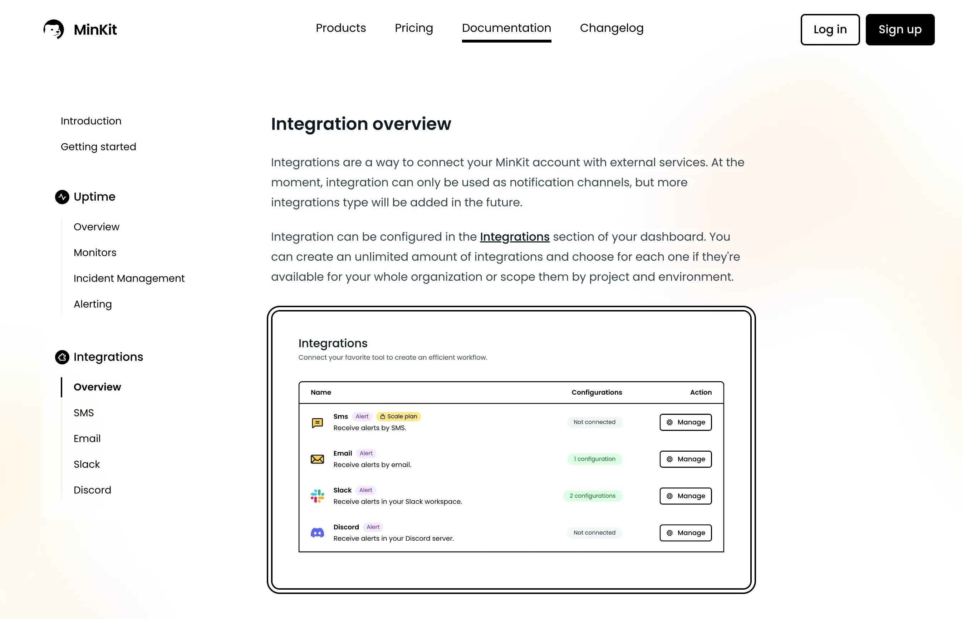The height and width of the screenshot is (619, 962).
Task: Click Manage for the Email integration
Action: [x=686, y=459]
